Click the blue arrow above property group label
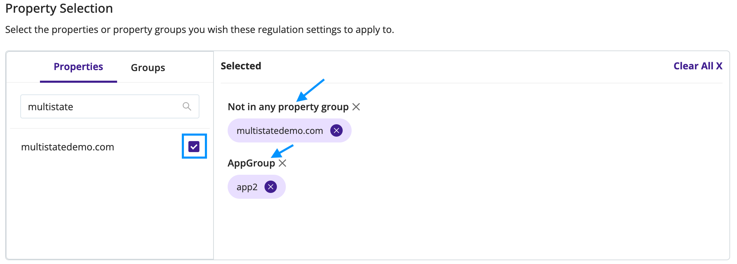 (310, 90)
